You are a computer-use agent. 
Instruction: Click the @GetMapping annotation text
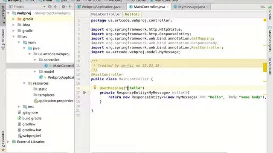[x=111, y=88]
